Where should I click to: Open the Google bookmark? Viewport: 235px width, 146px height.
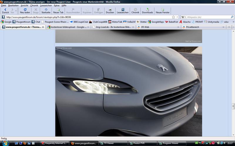click(x=6, y=22)
